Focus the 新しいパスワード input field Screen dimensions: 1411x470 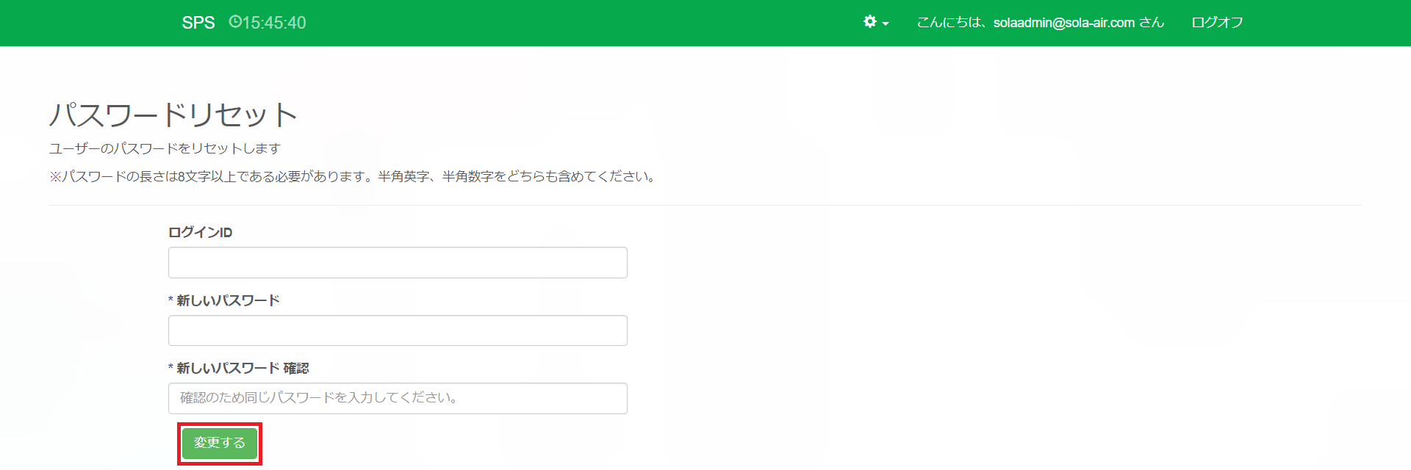pos(398,330)
